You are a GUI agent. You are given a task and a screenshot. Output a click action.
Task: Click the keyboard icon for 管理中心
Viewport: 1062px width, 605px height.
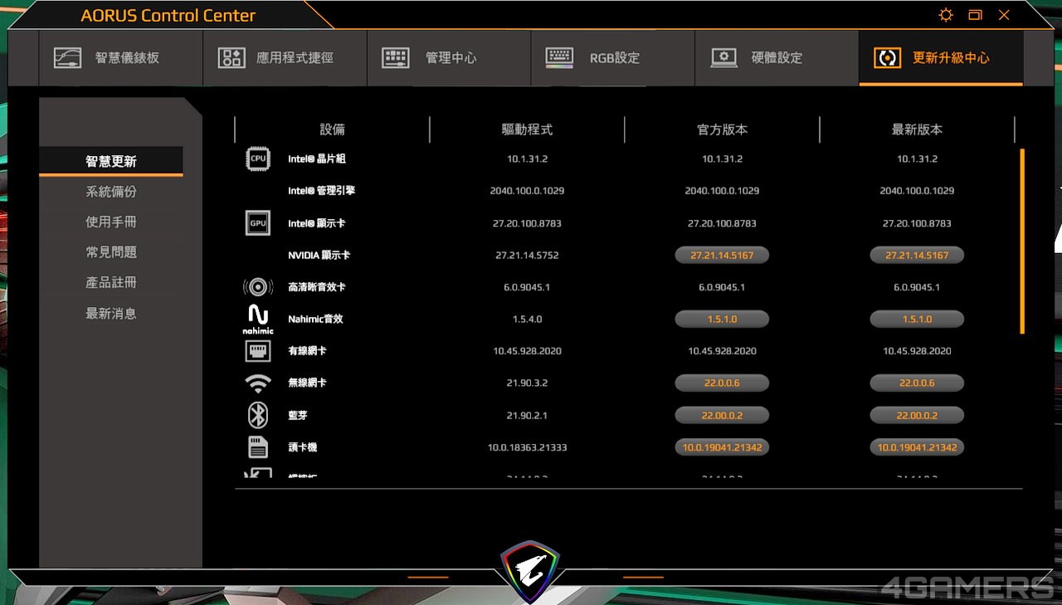pyautogui.click(x=396, y=58)
